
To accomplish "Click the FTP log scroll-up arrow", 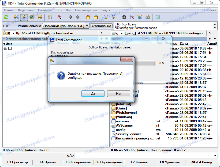I will click(215, 24).
